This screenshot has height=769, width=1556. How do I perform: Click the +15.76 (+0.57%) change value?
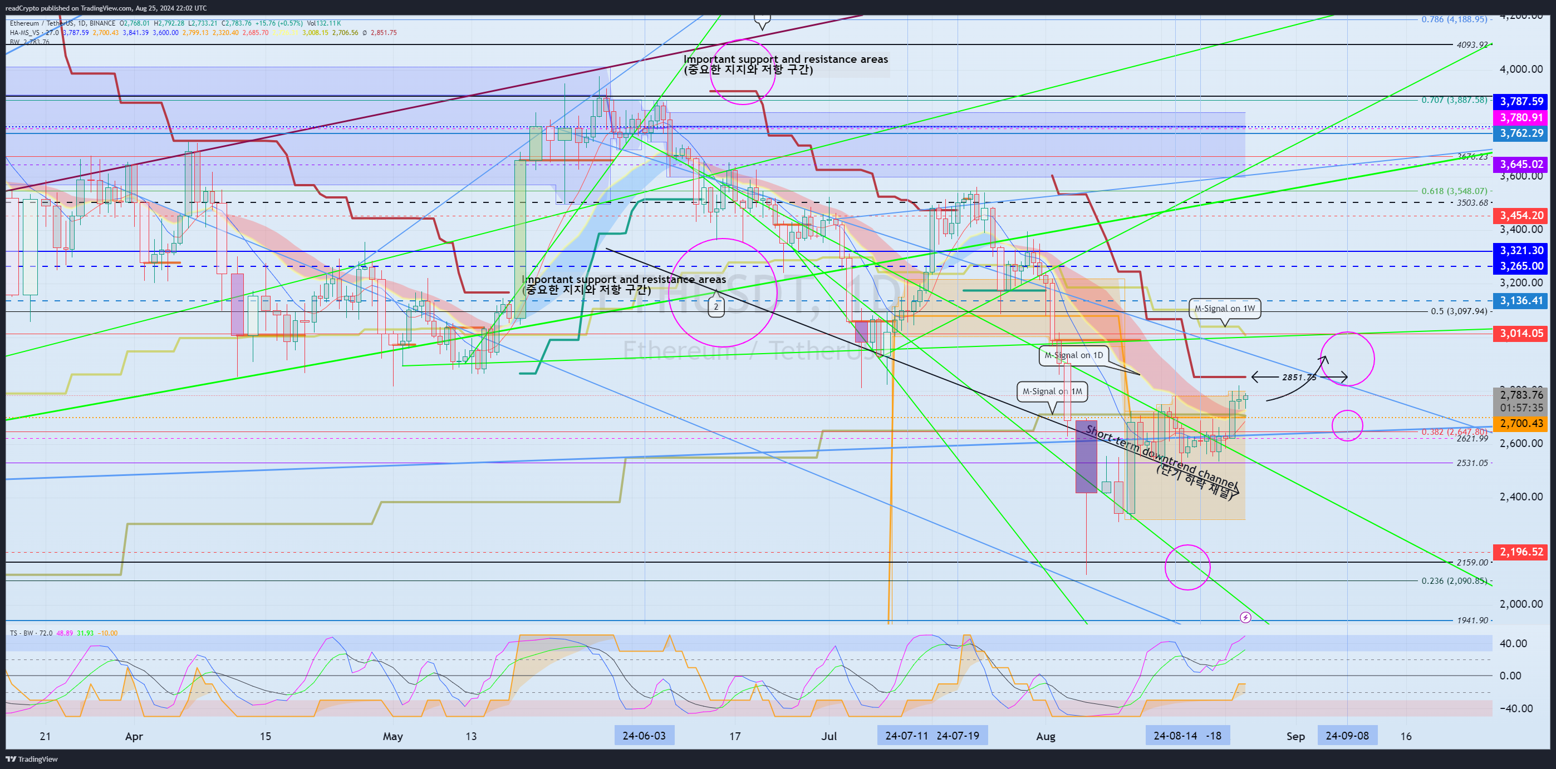pyautogui.click(x=279, y=23)
